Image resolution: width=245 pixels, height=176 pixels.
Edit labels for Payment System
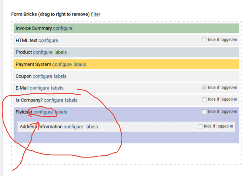click(x=80, y=64)
